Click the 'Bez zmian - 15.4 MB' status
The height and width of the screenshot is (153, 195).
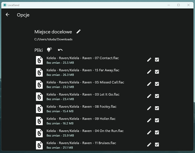[x=60, y=111]
